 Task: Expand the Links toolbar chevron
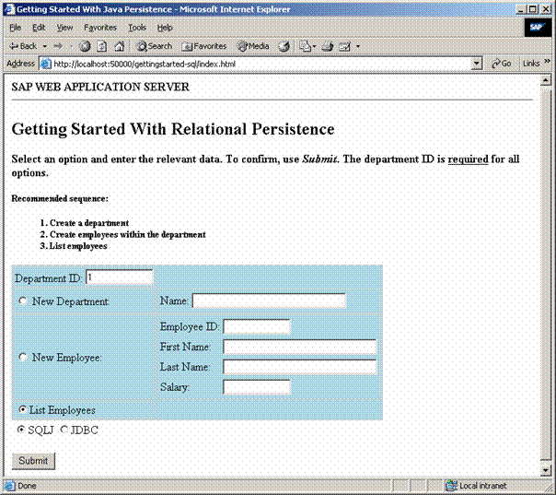[546, 64]
